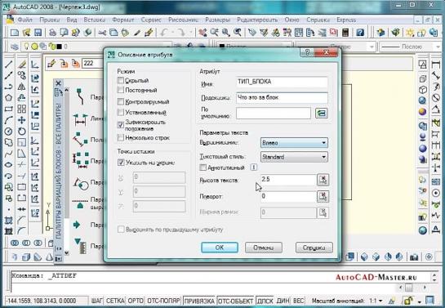Select the Array tool in modify toolbar
The height and width of the screenshot is (308, 445).
coord(21,109)
